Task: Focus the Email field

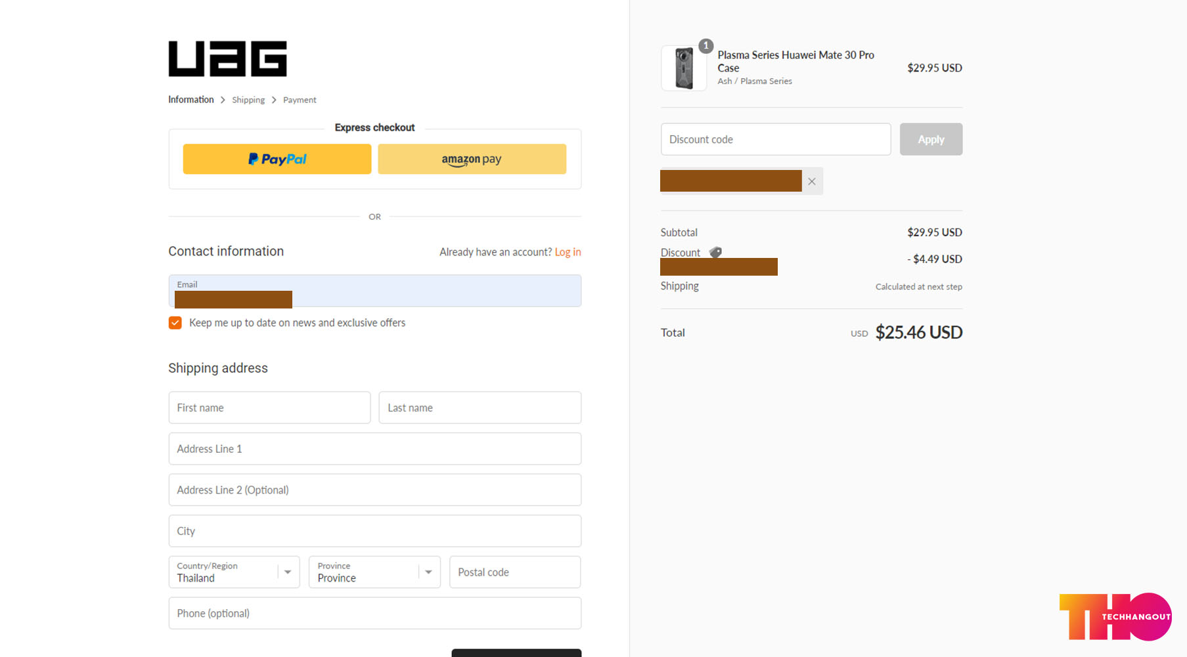Action: tap(374, 291)
